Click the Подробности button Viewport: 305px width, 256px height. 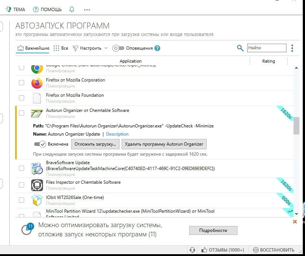(x=213, y=230)
